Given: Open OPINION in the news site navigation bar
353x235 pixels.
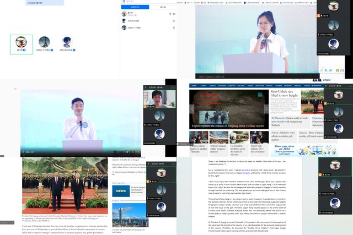Looking at the screenshot, I should tap(279, 86).
